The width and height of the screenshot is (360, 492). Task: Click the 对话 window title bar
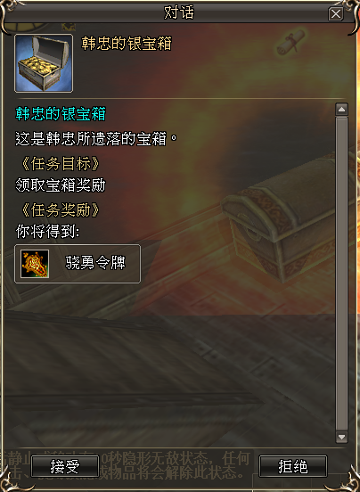point(179,12)
